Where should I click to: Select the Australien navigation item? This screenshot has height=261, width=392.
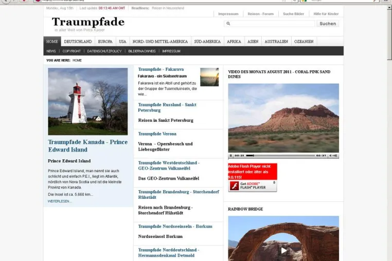pyautogui.click(x=276, y=42)
